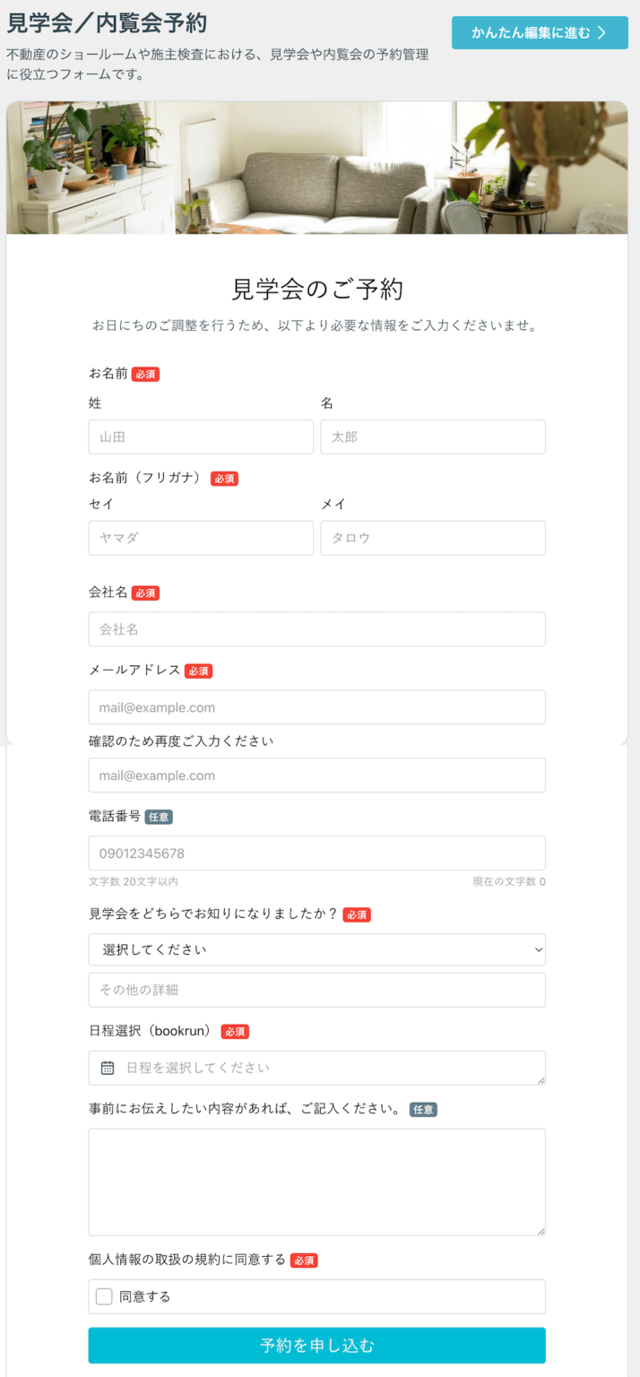The height and width of the screenshot is (1377, 640).
Task: Click the メールアドレス email field
Action: pos(316,706)
